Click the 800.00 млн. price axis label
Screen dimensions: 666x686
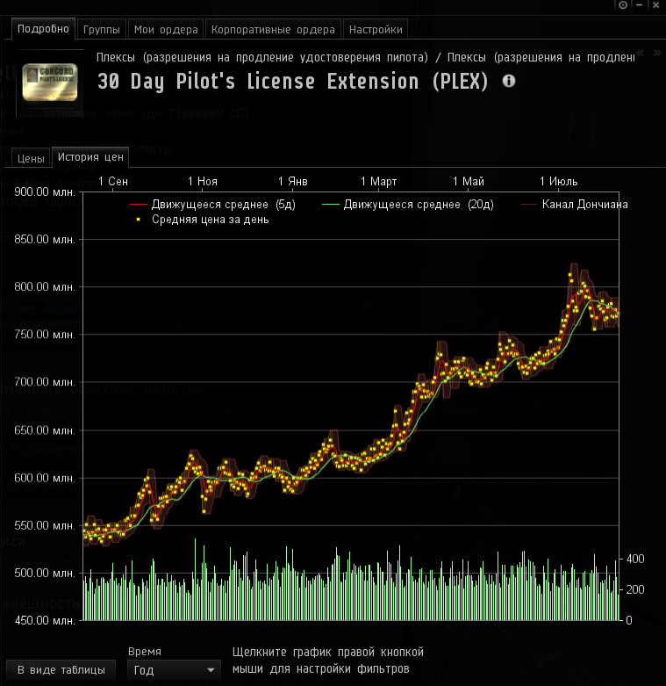coord(45,287)
